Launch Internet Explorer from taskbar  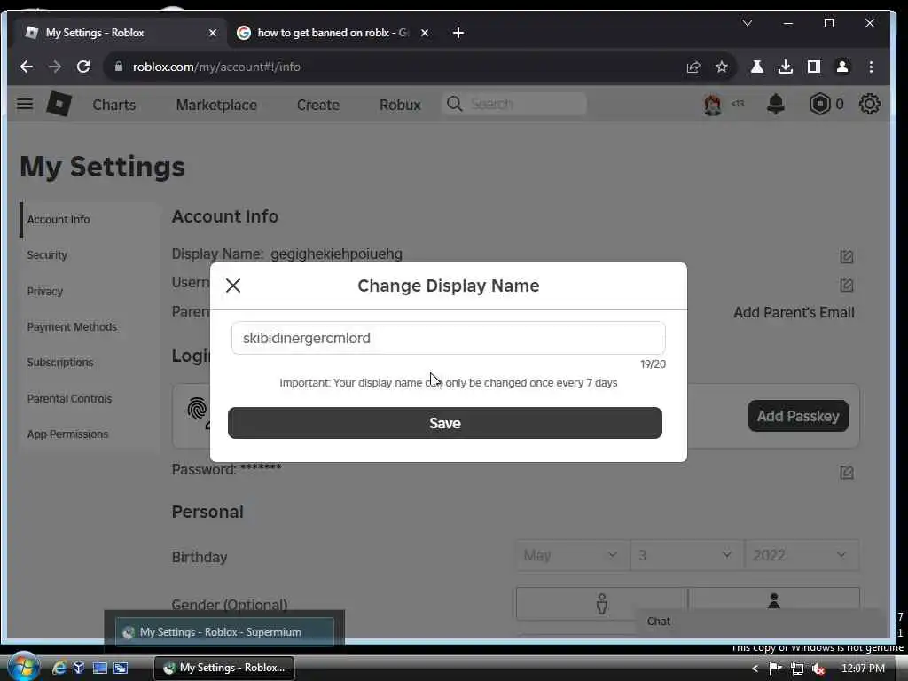tap(59, 669)
